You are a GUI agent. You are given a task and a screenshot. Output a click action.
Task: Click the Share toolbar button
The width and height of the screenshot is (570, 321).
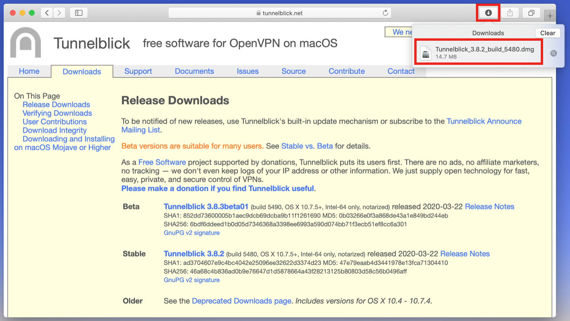coord(510,13)
